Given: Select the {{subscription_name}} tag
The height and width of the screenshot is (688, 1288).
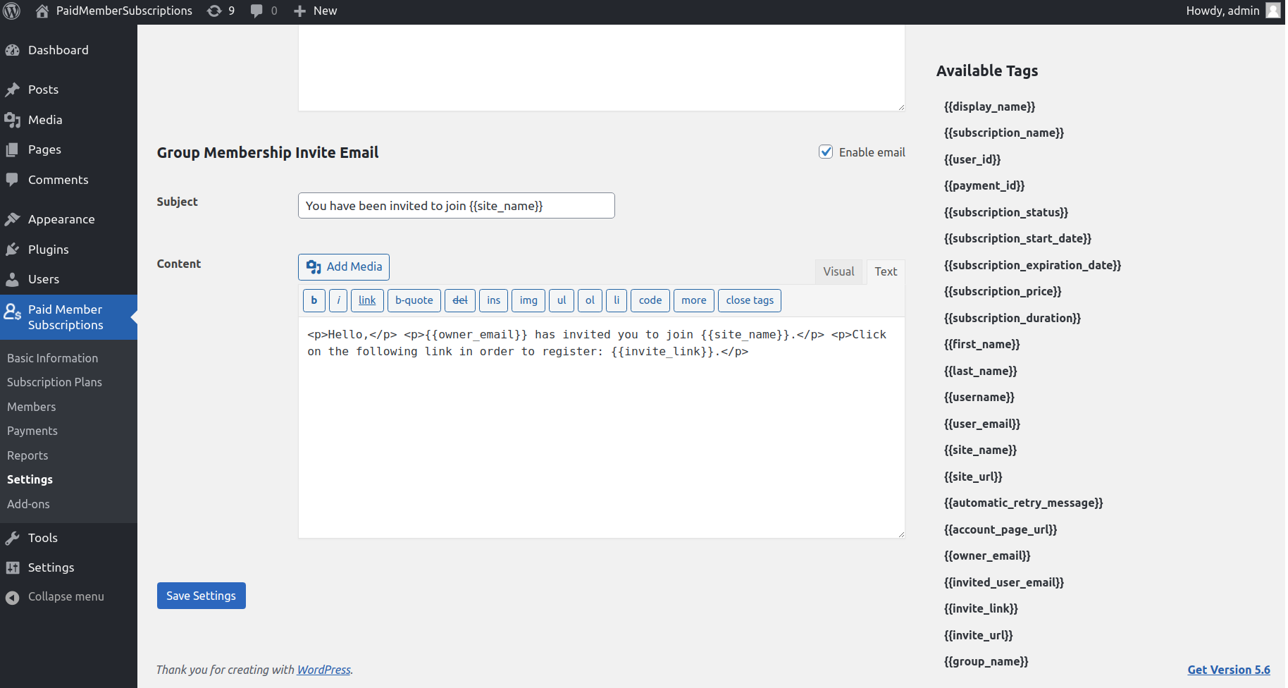Looking at the screenshot, I should 1004,133.
